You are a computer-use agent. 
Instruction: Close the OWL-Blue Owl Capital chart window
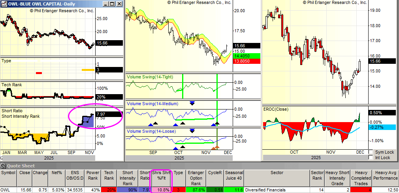pos(119,4)
